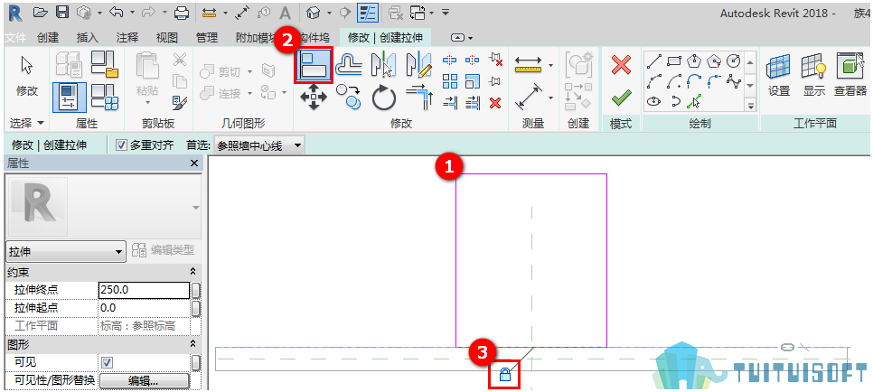
Task: Open the Default 3D View dropdown arrow
Action: (x=330, y=13)
